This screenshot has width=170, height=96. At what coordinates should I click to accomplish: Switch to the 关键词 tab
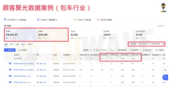tap(30, 45)
